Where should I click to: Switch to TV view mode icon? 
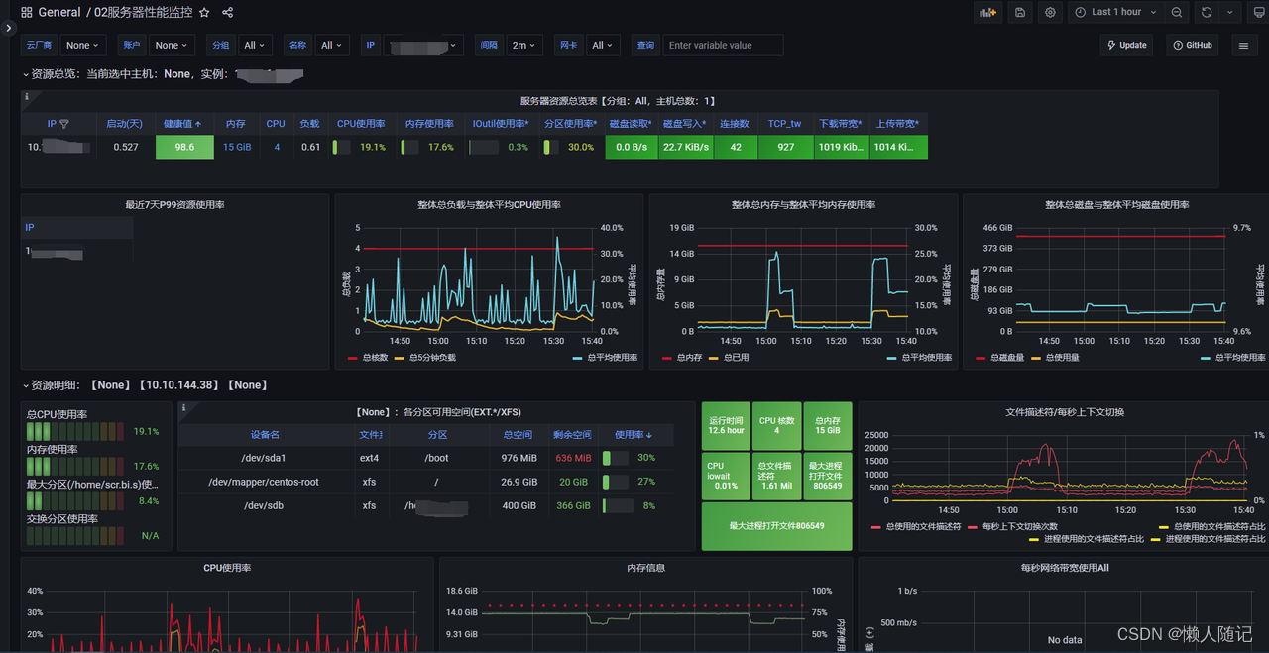[1260, 12]
